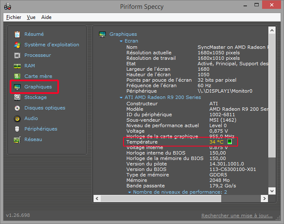Select the Réseau network icon

[17, 139]
